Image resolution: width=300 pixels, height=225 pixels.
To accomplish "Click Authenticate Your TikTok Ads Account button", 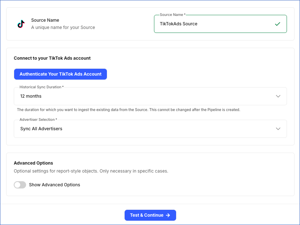I will click(61, 74).
